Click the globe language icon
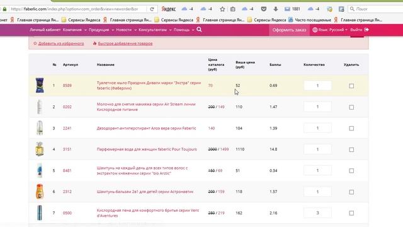The image size is (403, 227). (315, 30)
